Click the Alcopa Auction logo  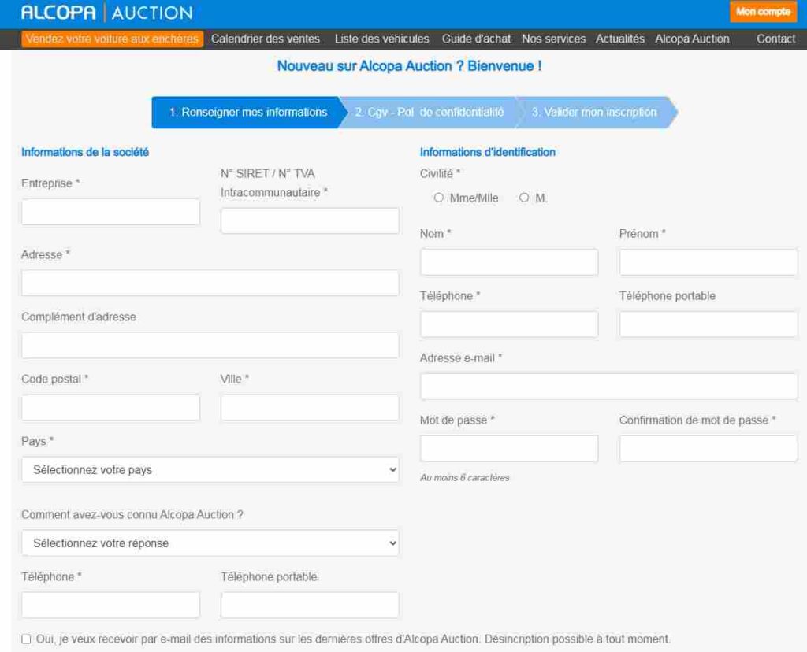point(106,13)
